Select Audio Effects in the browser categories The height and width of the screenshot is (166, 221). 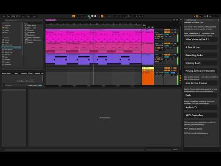tap(12, 47)
